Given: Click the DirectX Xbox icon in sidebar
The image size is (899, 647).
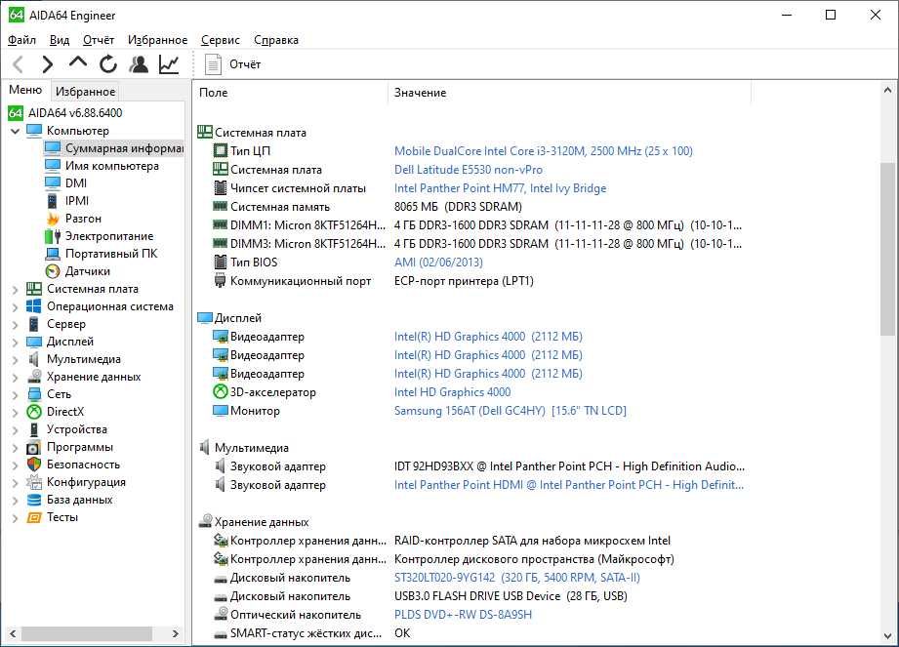Looking at the screenshot, I should 34,412.
